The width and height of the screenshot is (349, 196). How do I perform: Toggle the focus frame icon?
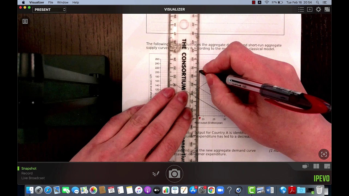coord(324,154)
